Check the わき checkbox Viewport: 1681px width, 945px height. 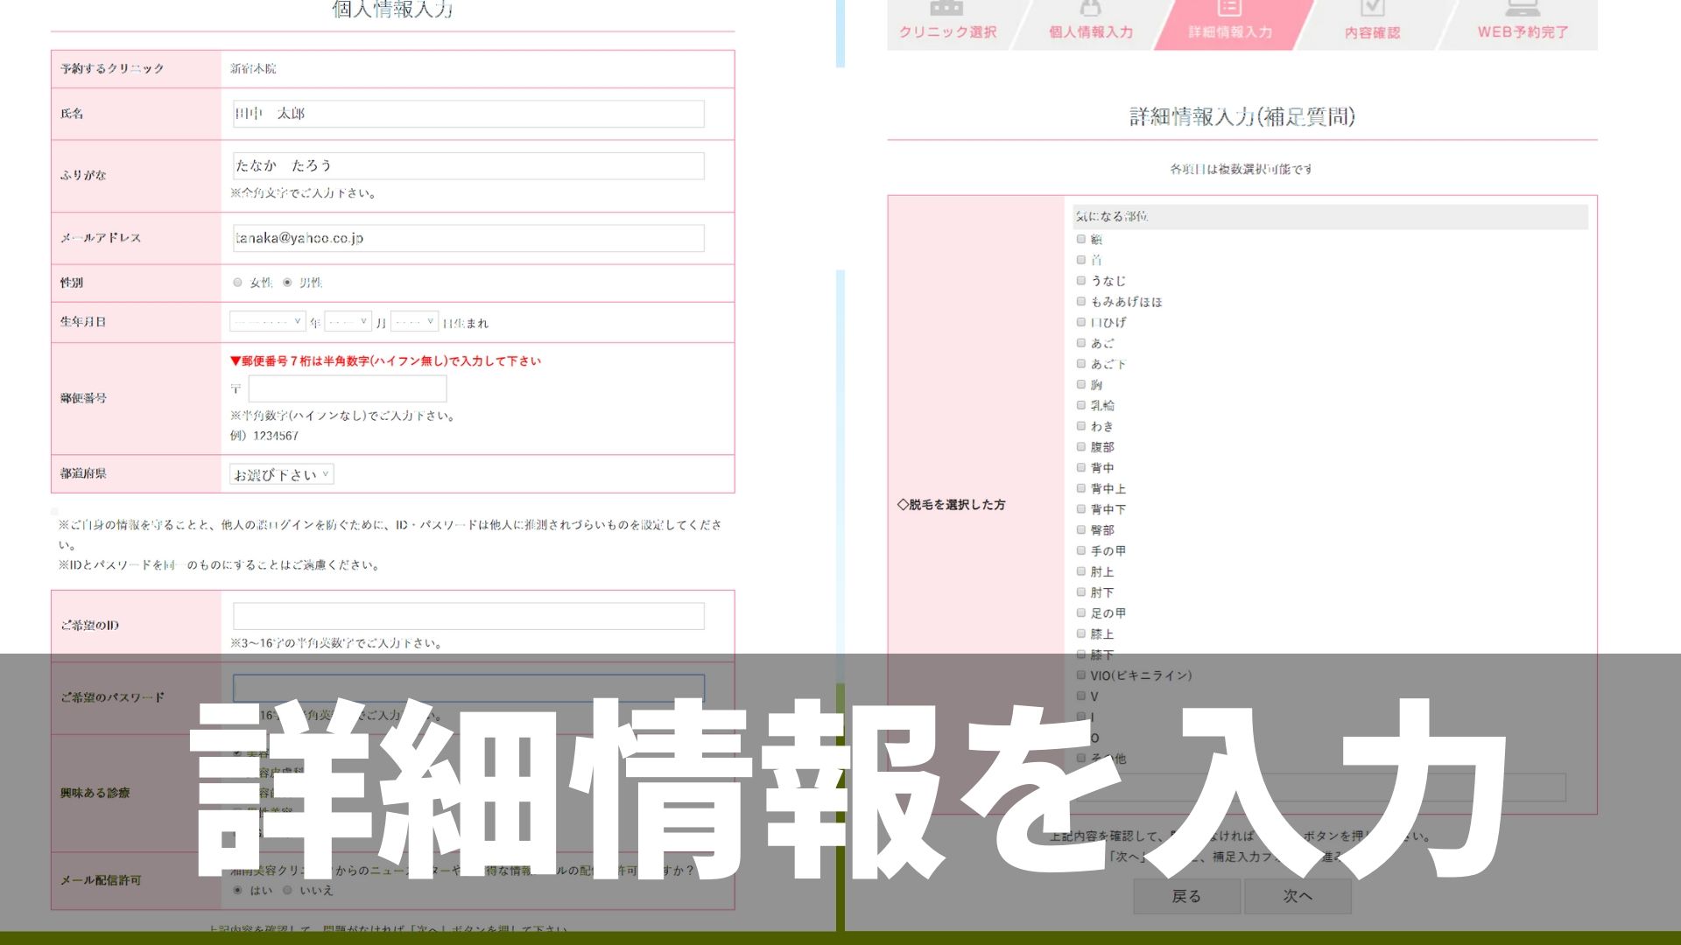(1081, 426)
